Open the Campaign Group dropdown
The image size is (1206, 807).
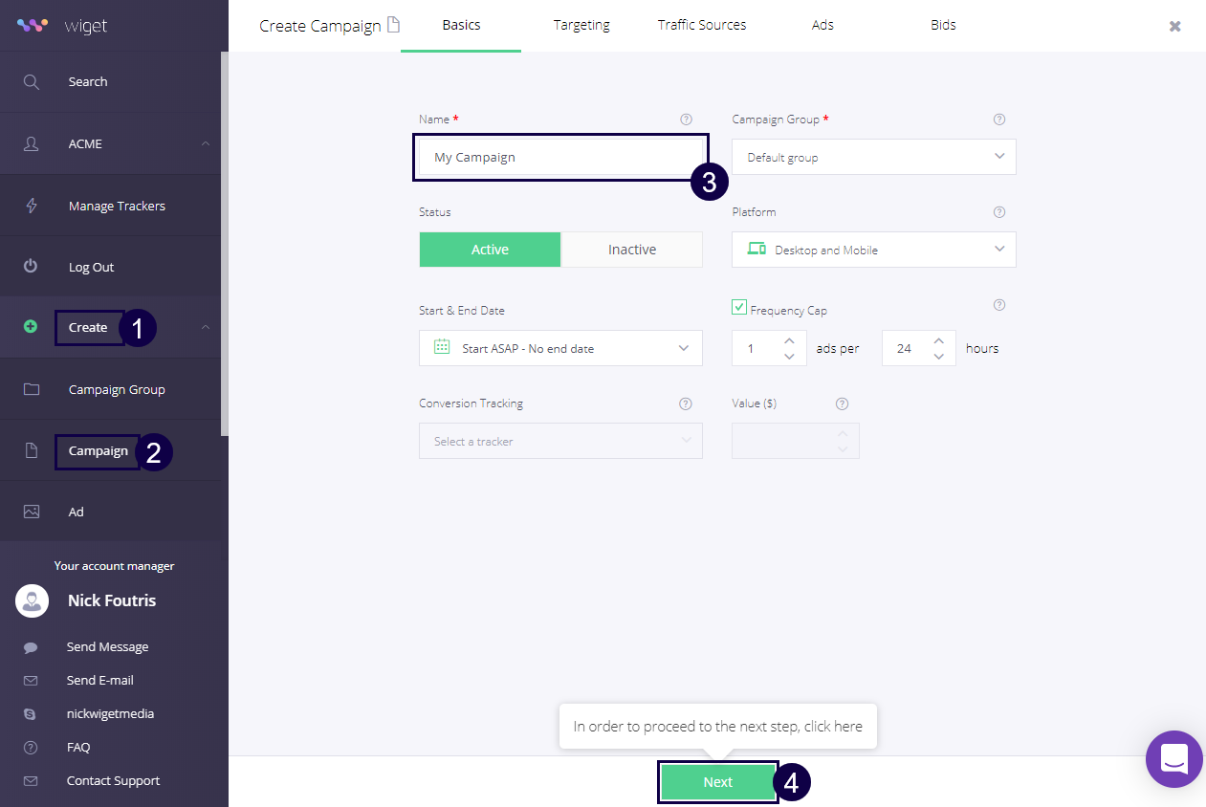(x=873, y=157)
